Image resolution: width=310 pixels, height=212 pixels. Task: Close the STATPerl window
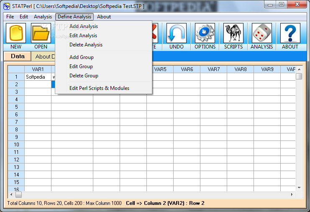297,5
